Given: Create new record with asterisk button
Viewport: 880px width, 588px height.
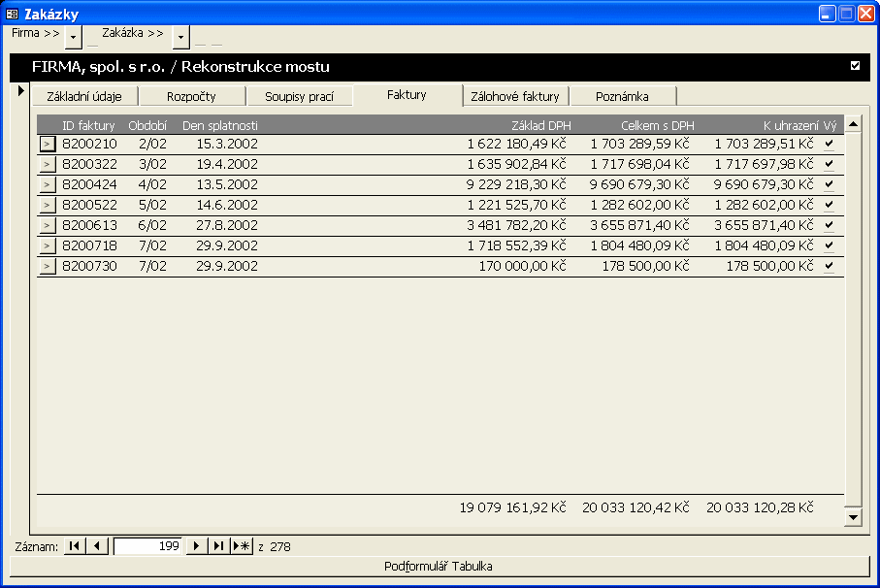Looking at the screenshot, I should coord(242,546).
